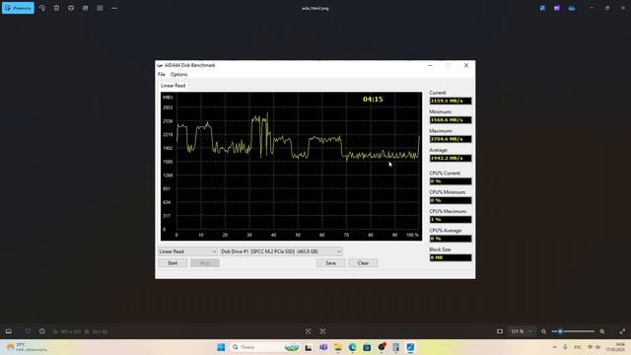Click the Current speed value field
This screenshot has width=631, height=355.
pyautogui.click(x=451, y=101)
